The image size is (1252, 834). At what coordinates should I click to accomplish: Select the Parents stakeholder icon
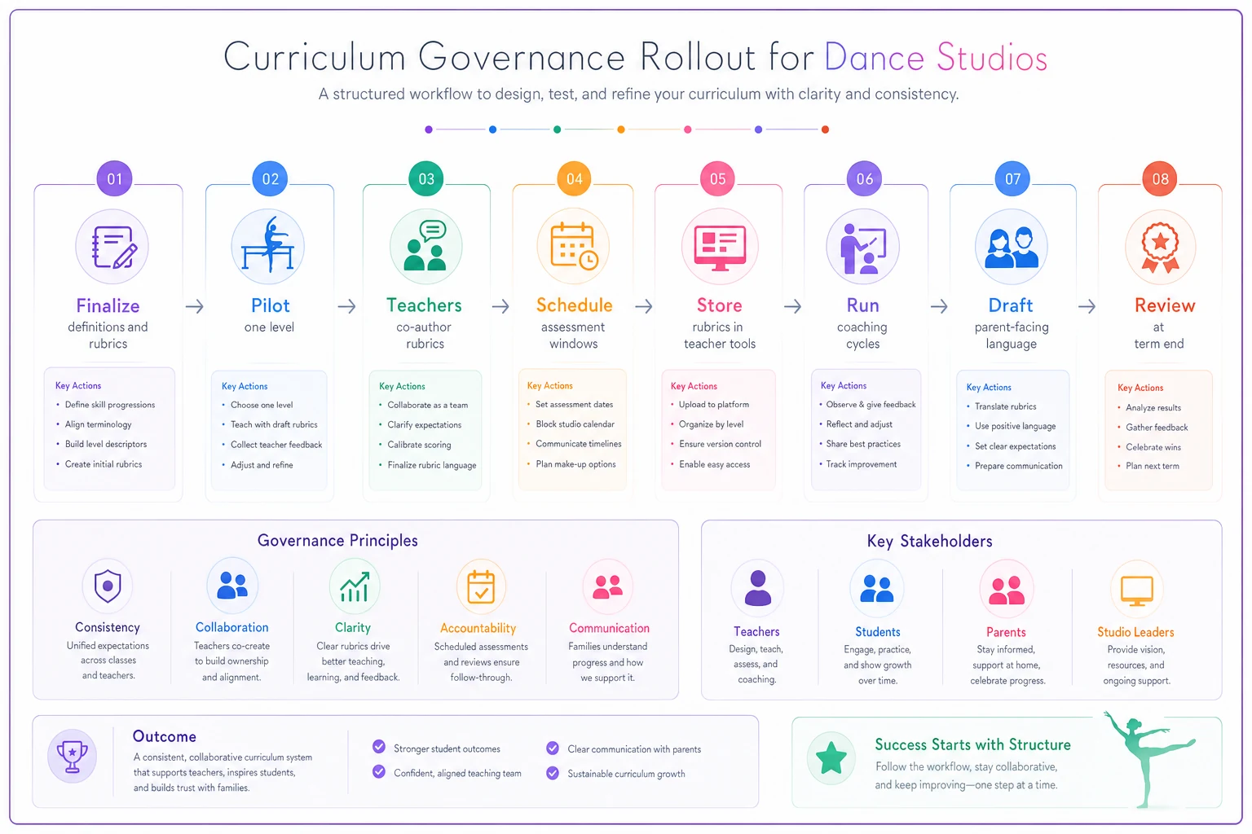click(1007, 588)
